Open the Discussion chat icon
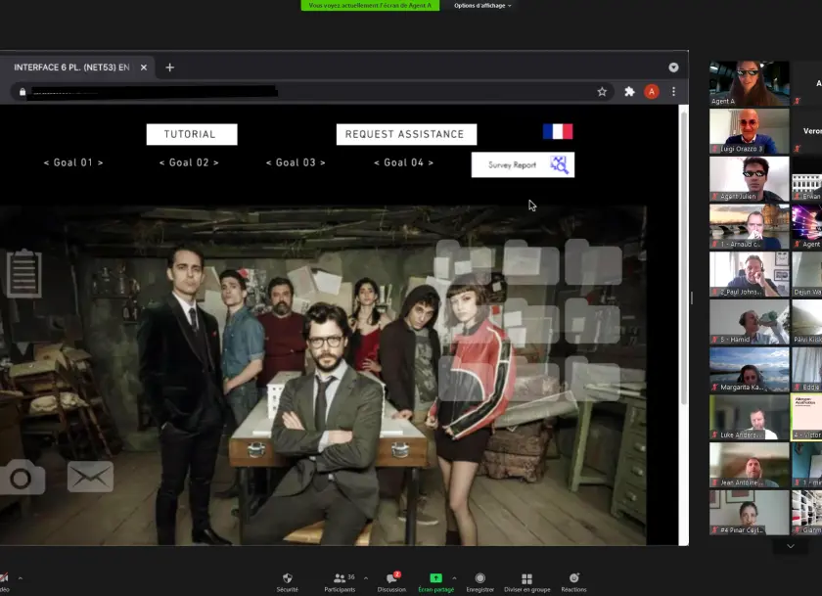Viewport: 822px width, 596px height. pyautogui.click(x=391, y=578)
